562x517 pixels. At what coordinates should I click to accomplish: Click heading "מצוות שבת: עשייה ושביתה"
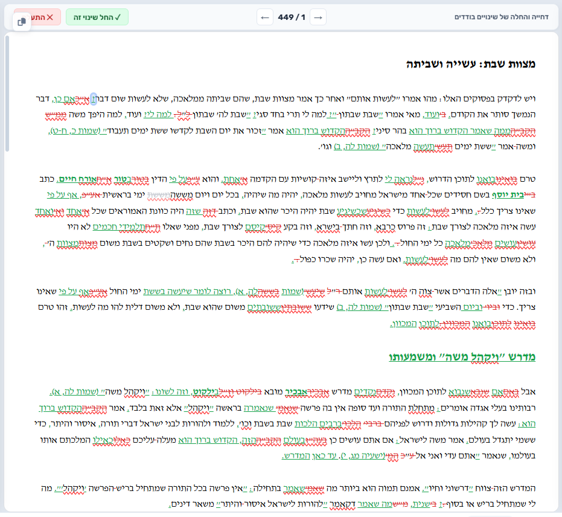tap(471, 64)
